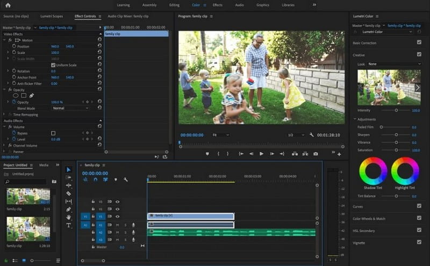This screenshot has height=266, width=430.
Task: Click the Export Frame camera icon
Action: (x=316, y=154)
